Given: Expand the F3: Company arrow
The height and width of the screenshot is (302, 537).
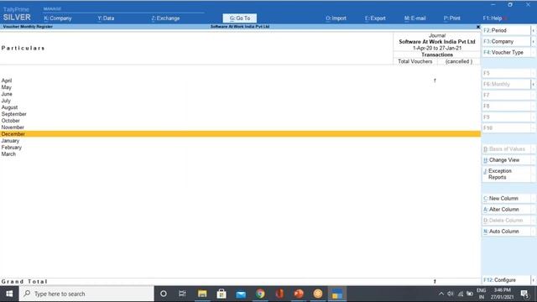Looking at the screenshot, I should click(534, 41).
